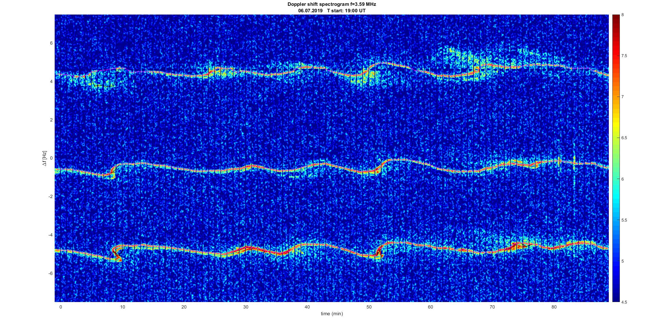Screen dimensions: 647x324
Task: Click the y-axis tick label '-2'
Action: [x=50, y=197]
